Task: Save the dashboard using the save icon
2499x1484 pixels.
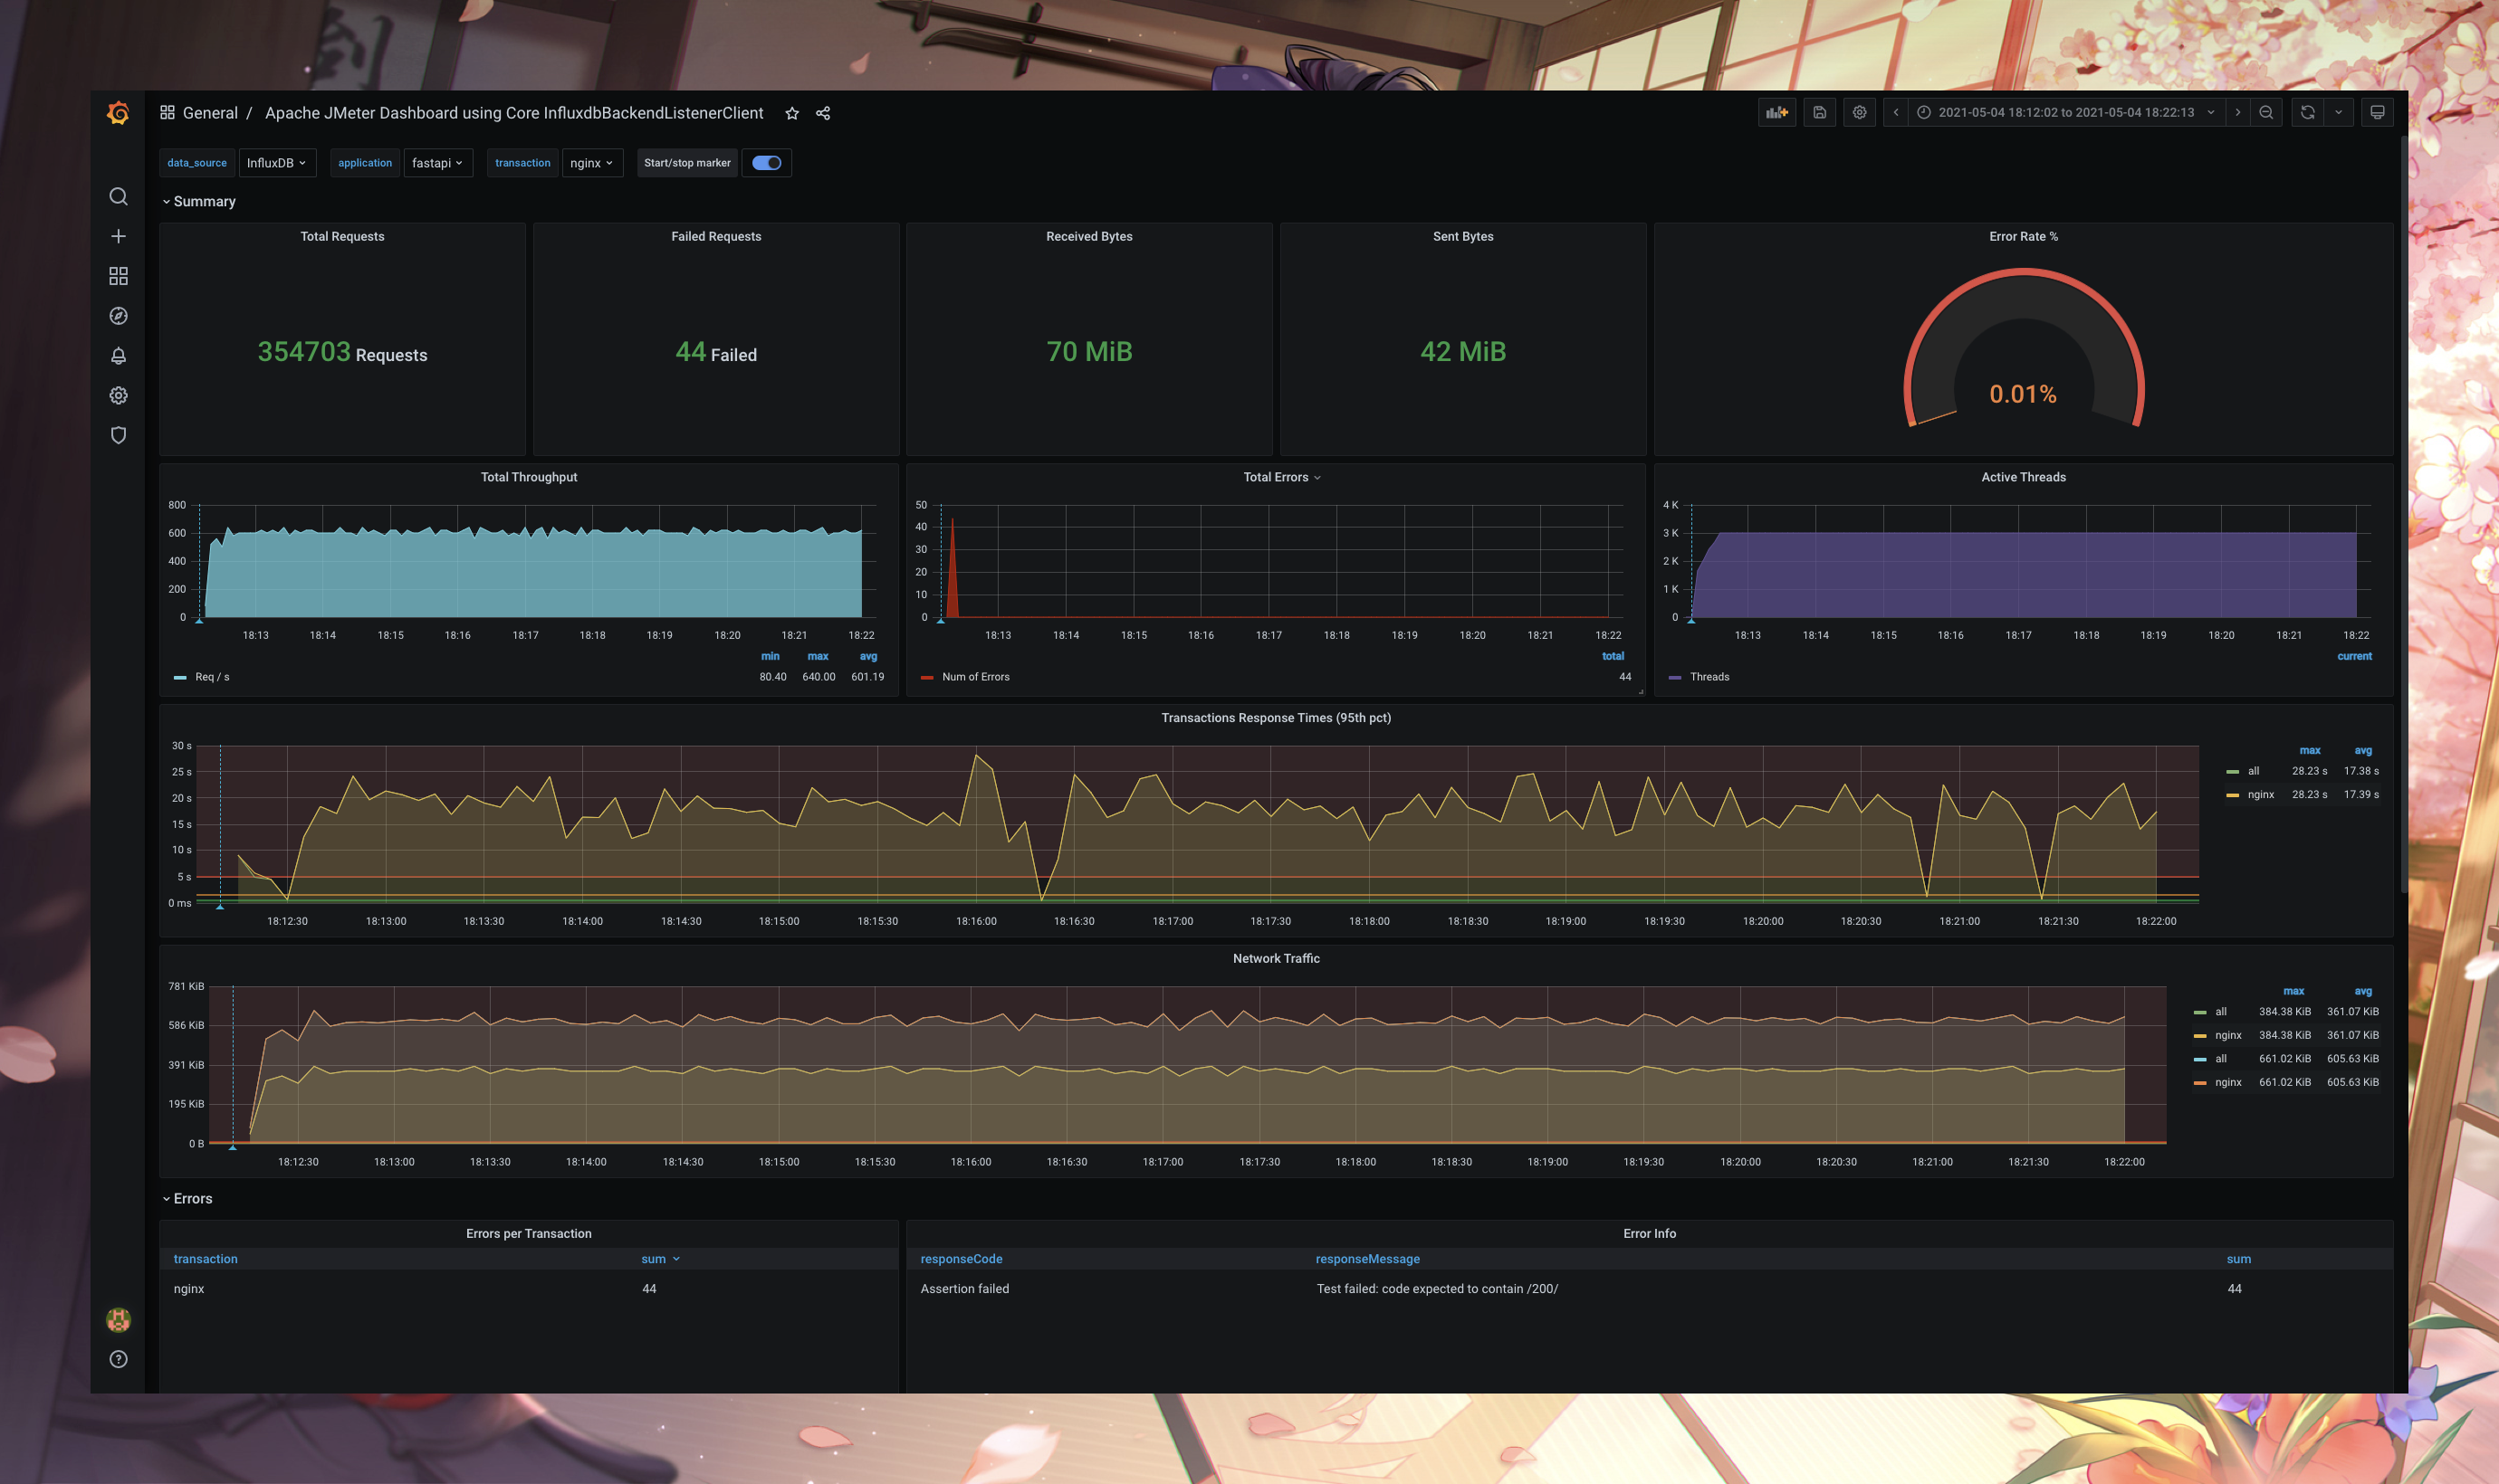Action: (x=1819, y=112)
